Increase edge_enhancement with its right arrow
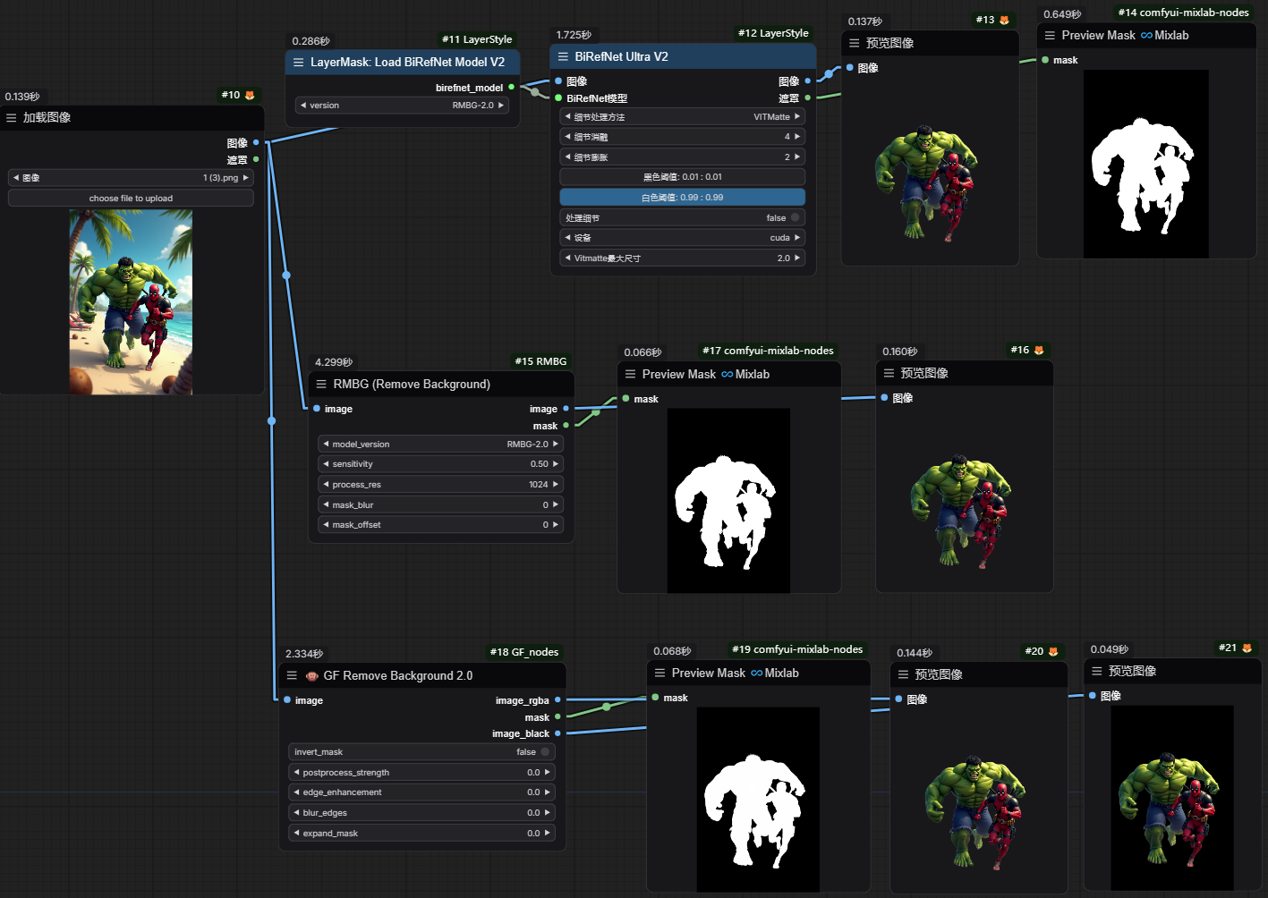The width and height of the screenshot is (1268, 898). click(548, 792)
